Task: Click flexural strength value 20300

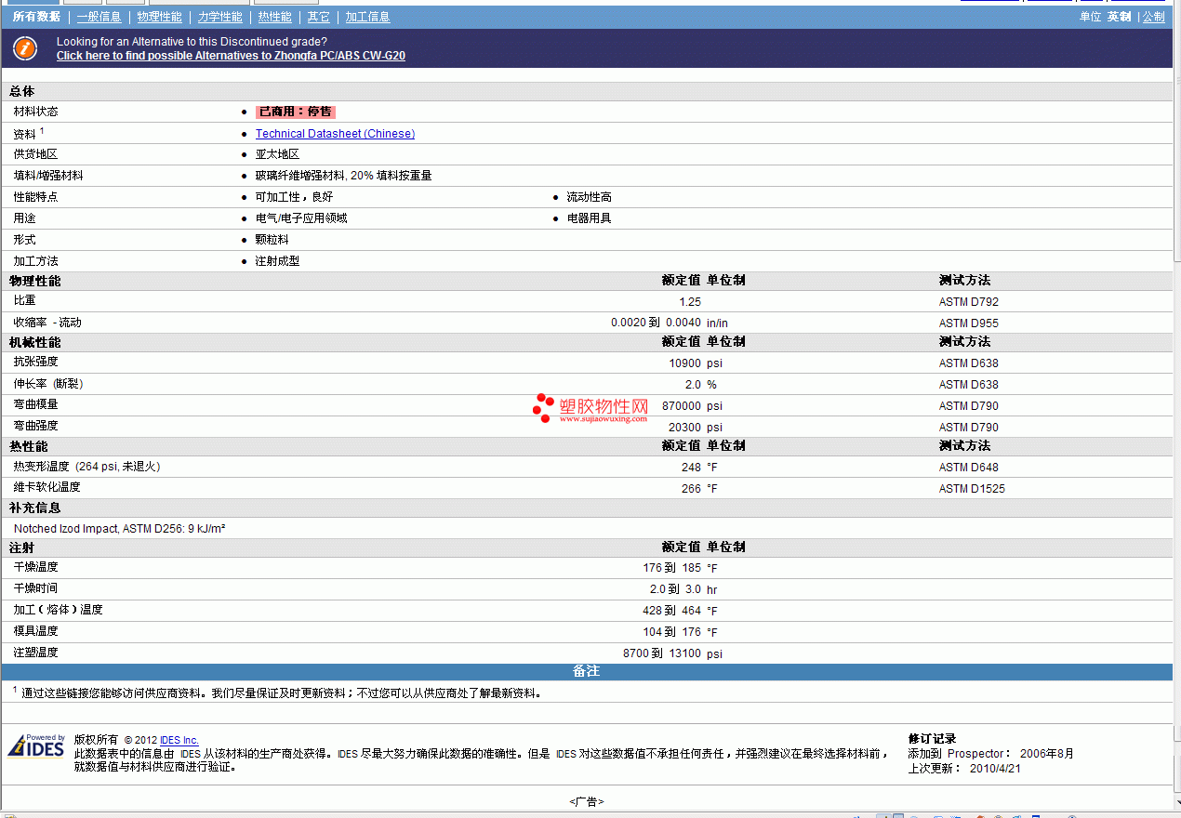Action: [685, 428]
